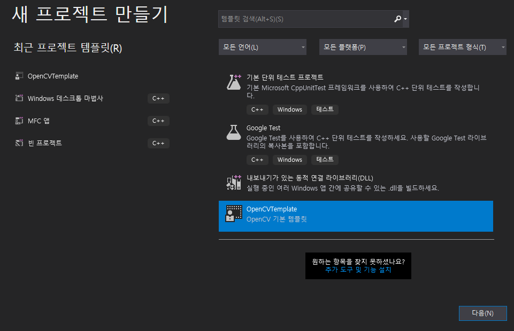
Task: Open the 모든 프로젝트 형식(T) dropdown
Action: [x=463, y=47]
